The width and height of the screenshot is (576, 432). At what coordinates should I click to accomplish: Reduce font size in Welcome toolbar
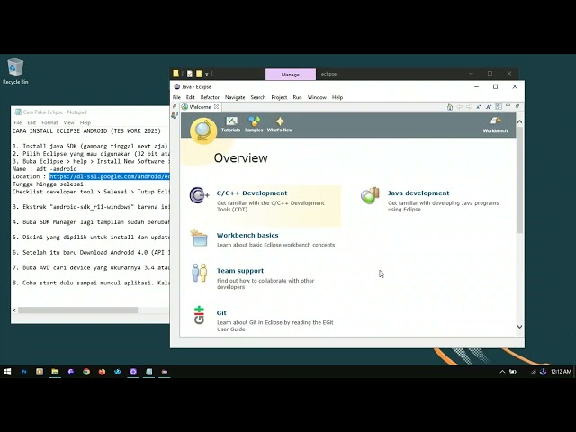click(479, 107)
